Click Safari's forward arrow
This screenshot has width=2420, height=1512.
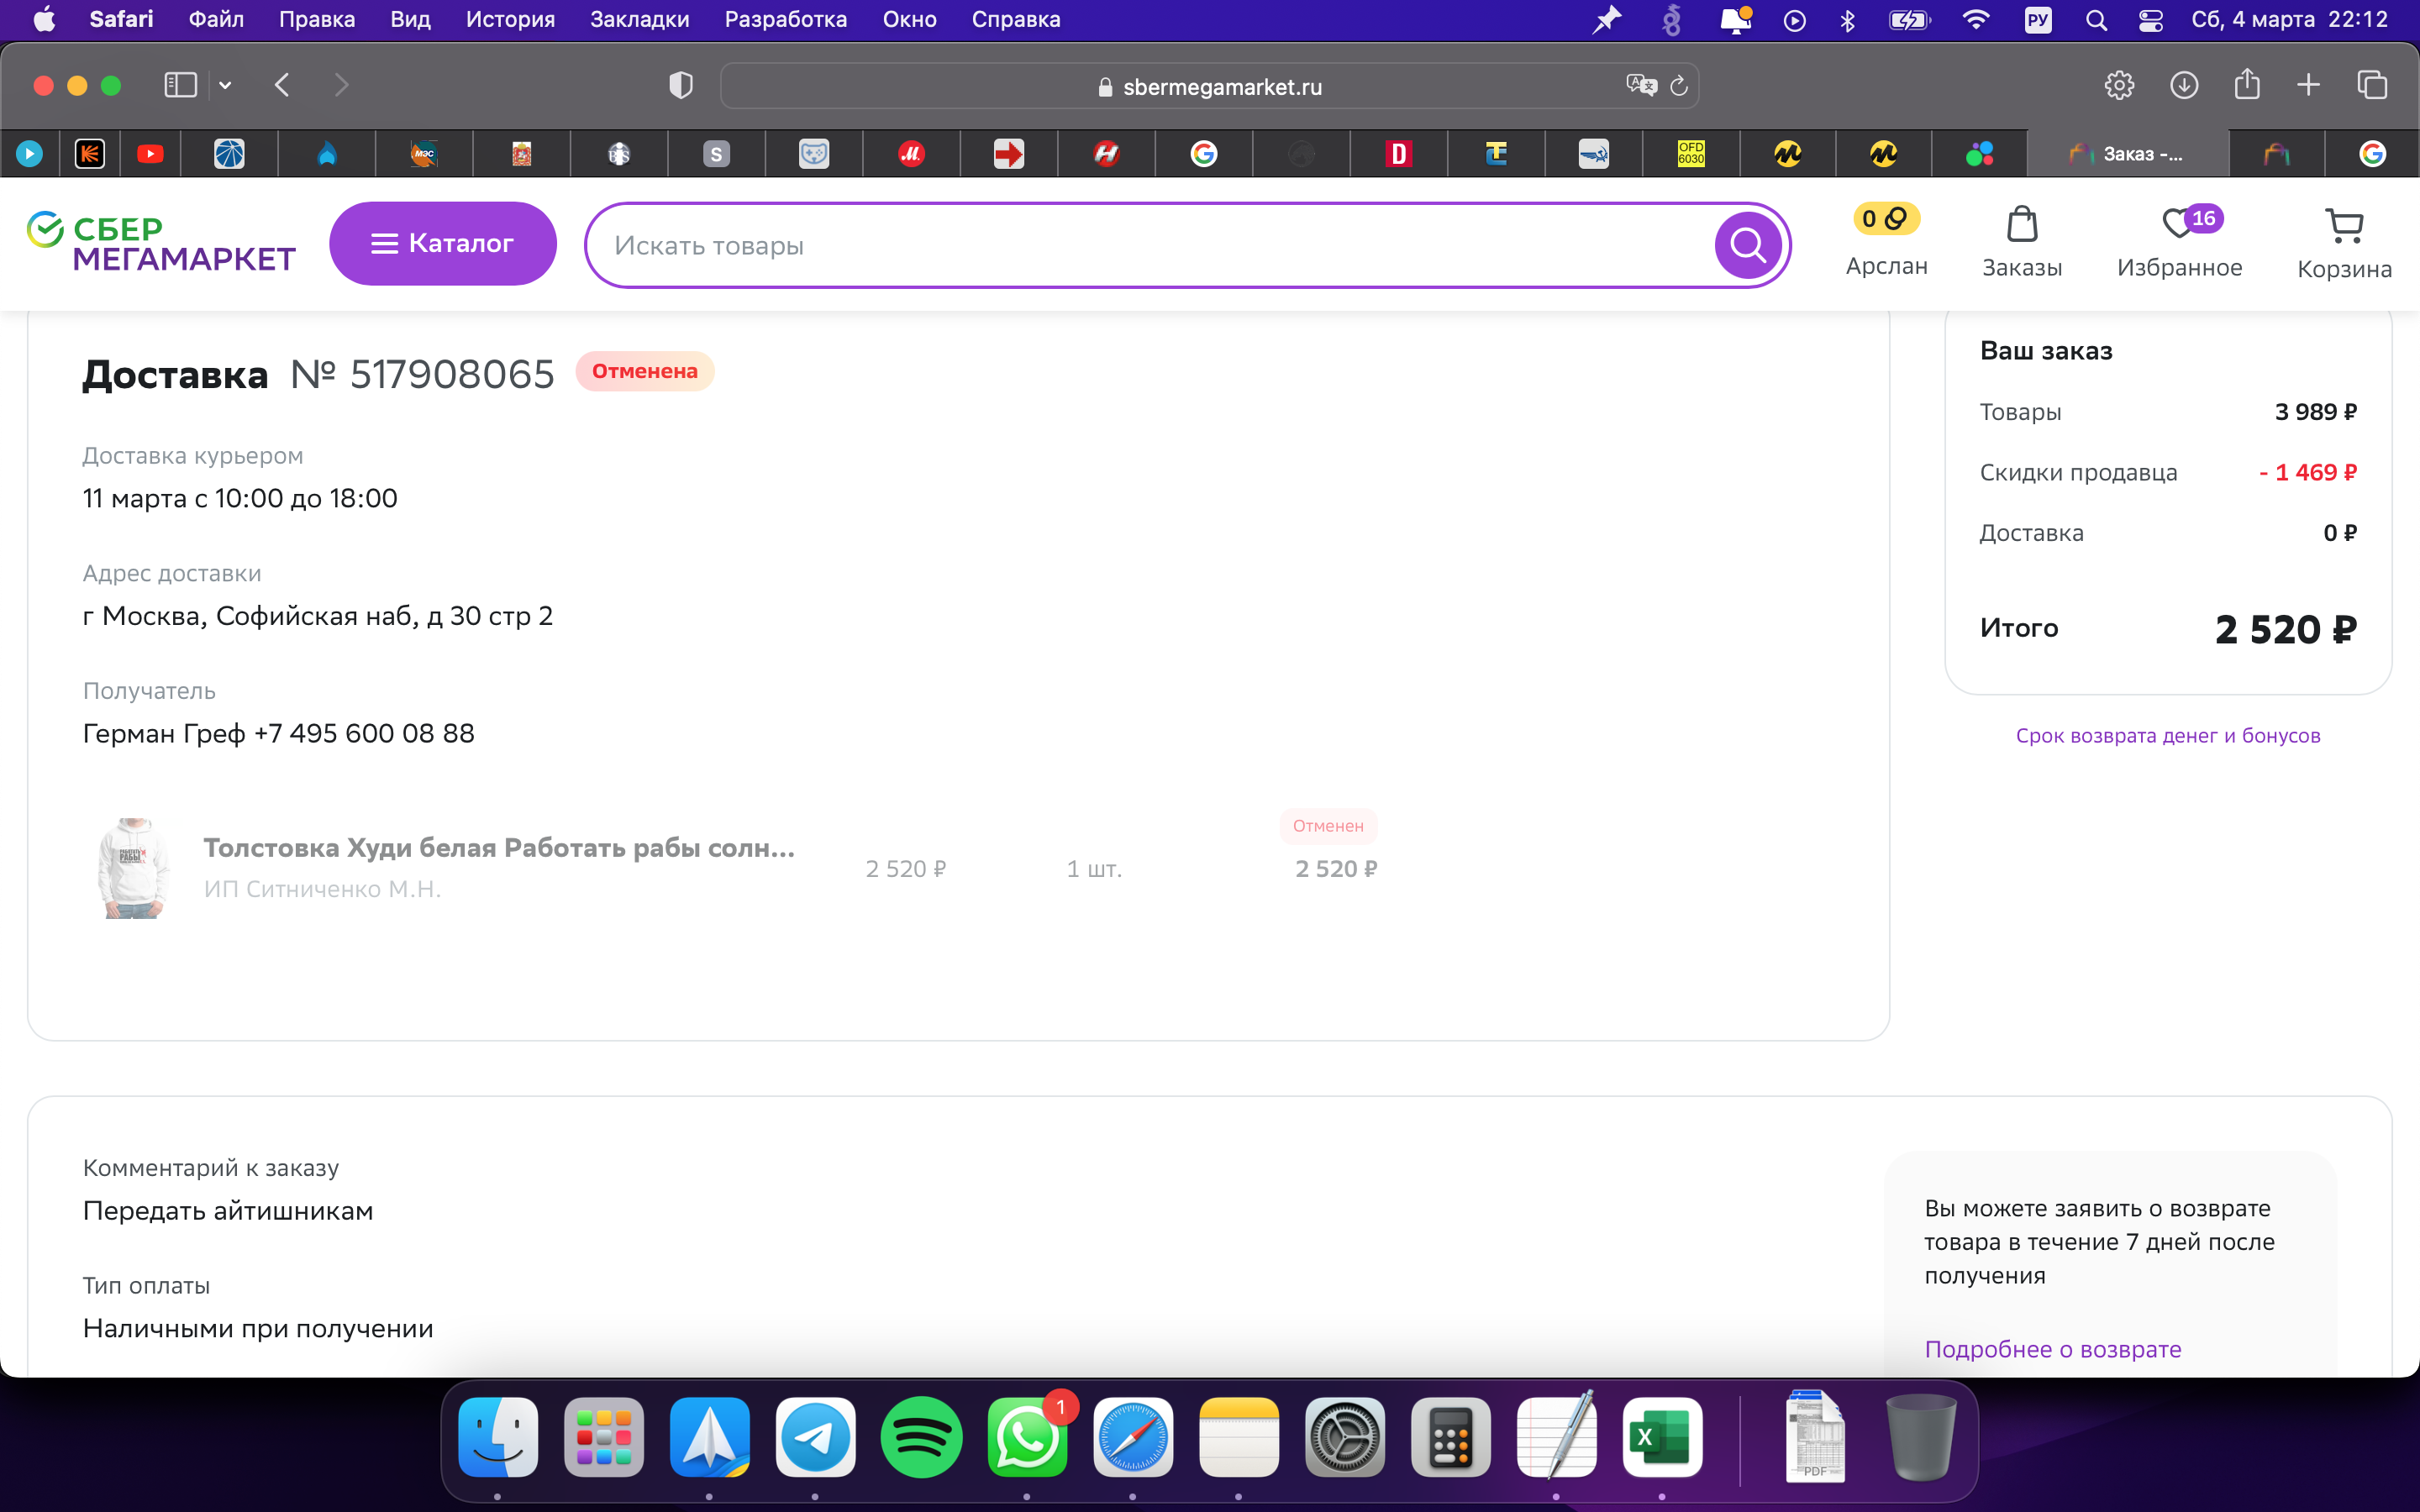click(342, 85)
